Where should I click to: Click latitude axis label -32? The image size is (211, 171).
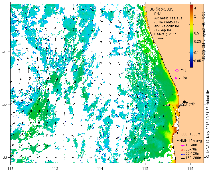(x=4, y=105)
